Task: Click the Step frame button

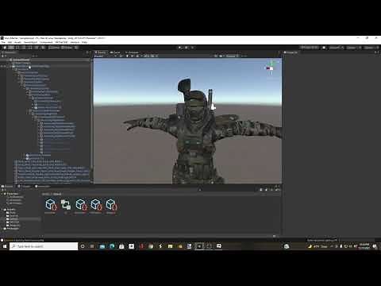Action: pos(193,48)
